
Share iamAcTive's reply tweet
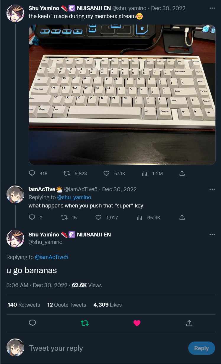[x=182, y=218]
